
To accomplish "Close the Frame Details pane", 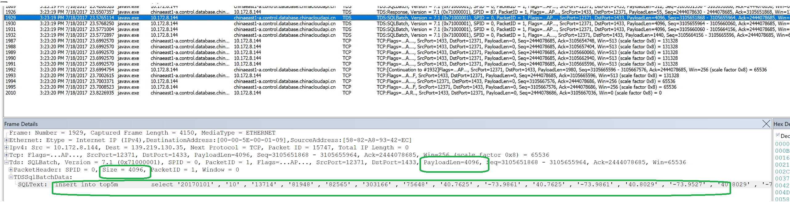I will (766, 124).
